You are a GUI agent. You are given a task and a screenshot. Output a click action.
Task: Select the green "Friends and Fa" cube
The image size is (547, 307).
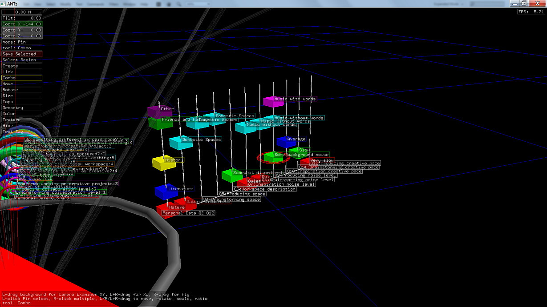pos(159,122)
